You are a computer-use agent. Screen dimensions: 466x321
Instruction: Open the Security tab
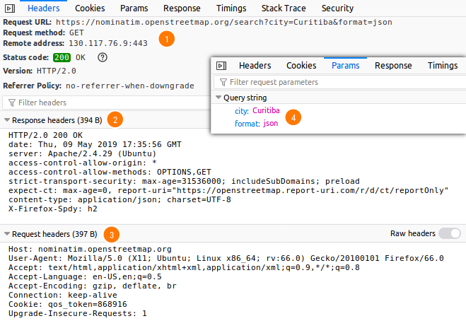(337, 8)
